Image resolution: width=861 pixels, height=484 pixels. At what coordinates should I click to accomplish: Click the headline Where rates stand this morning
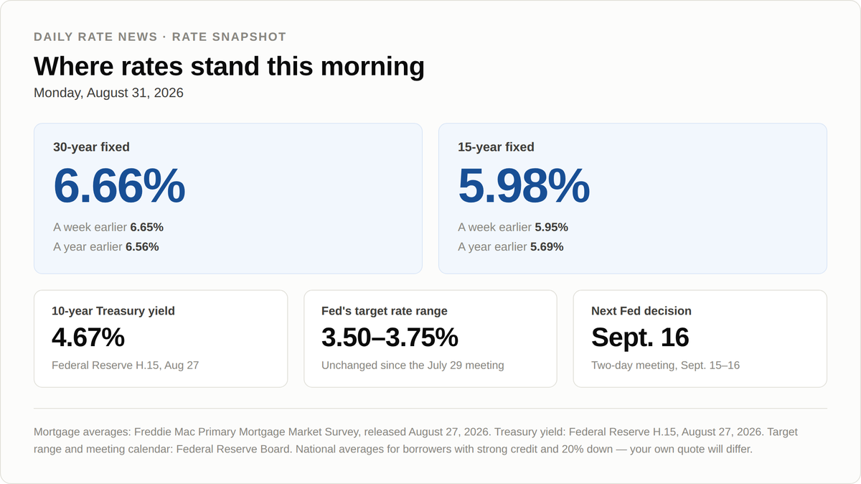[x=229, y=66]
